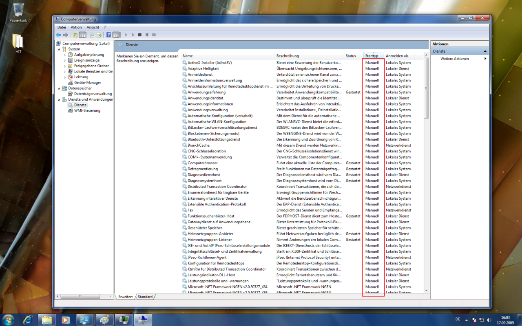
Task: Click the Export list toolbar icon
Action: pos(99,35)
